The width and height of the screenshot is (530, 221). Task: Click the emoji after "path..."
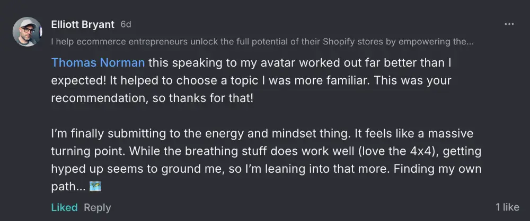[x=95, y=187]
